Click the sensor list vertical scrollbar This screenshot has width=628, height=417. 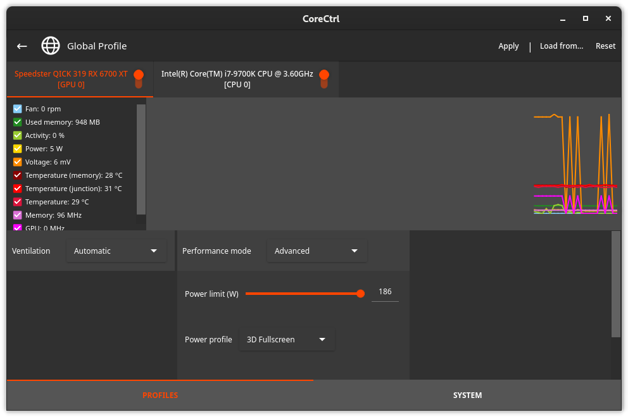(141, 159)
